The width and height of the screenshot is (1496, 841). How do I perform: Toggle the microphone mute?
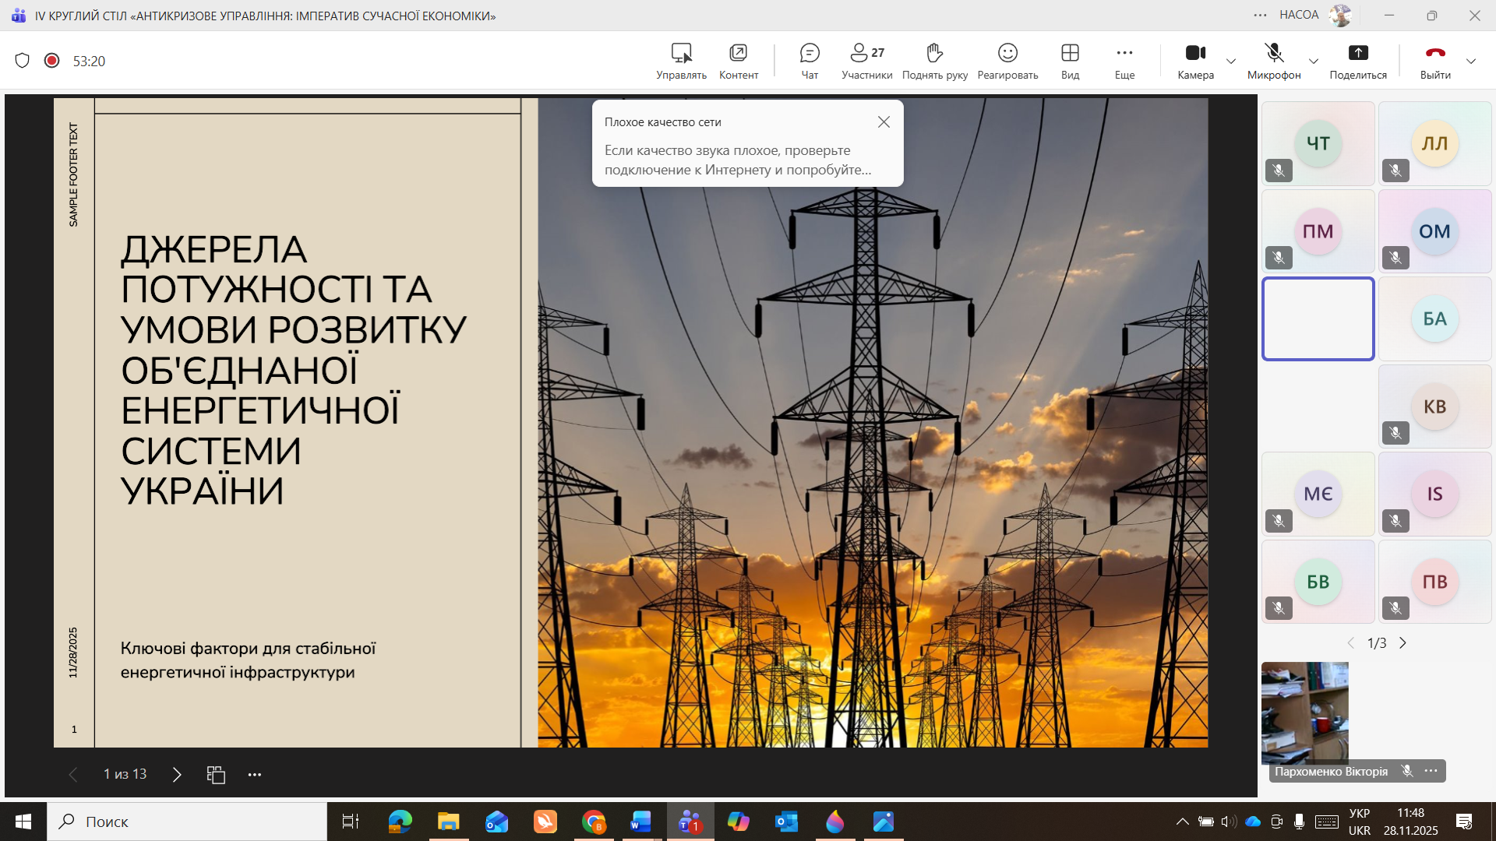[x=1274, y=61]
